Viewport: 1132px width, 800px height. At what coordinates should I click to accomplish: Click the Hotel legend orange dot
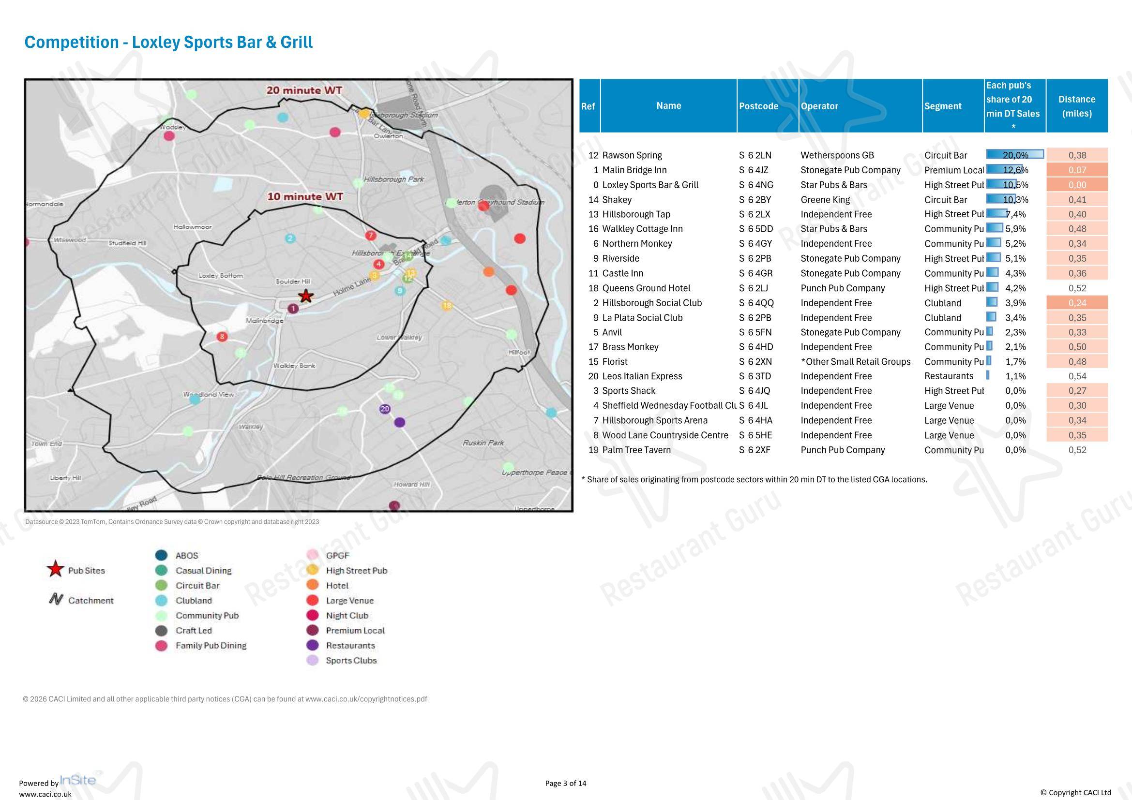pyautogui.click(x=313, y=585)
